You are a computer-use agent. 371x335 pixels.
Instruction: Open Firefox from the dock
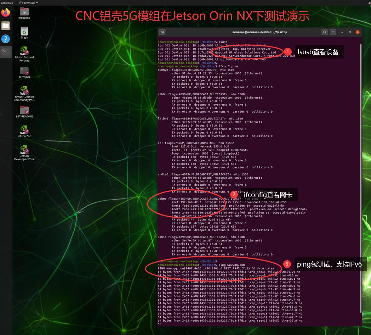5,12
